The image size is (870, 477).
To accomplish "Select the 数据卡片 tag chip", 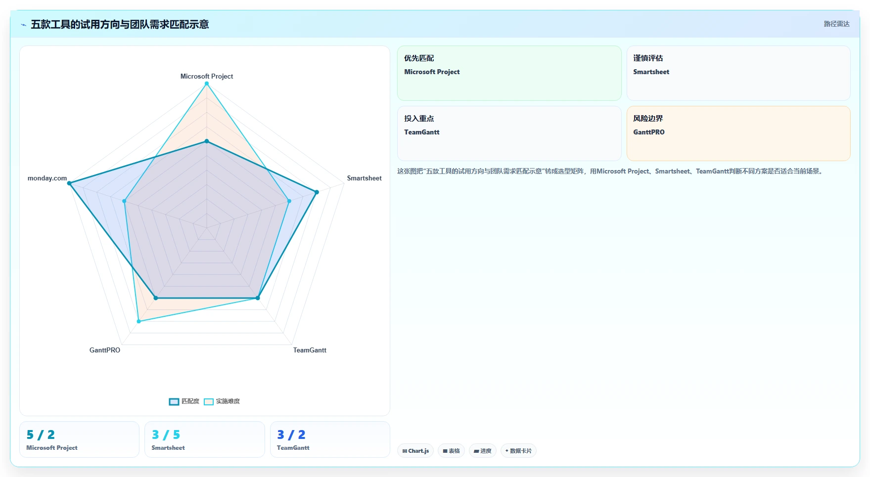I will coord(518,451).
